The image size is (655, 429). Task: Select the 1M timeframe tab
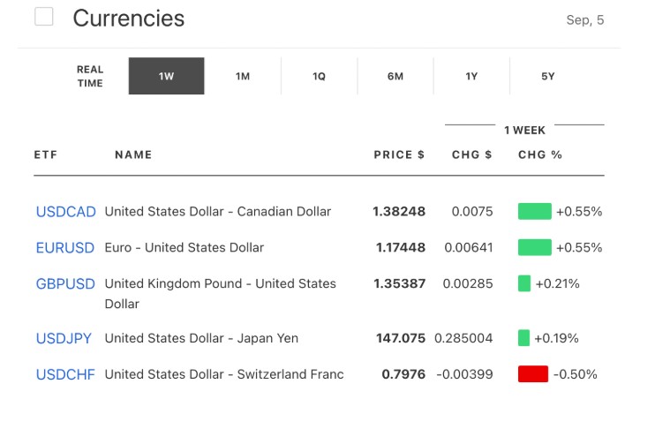[x=243, y=76]
